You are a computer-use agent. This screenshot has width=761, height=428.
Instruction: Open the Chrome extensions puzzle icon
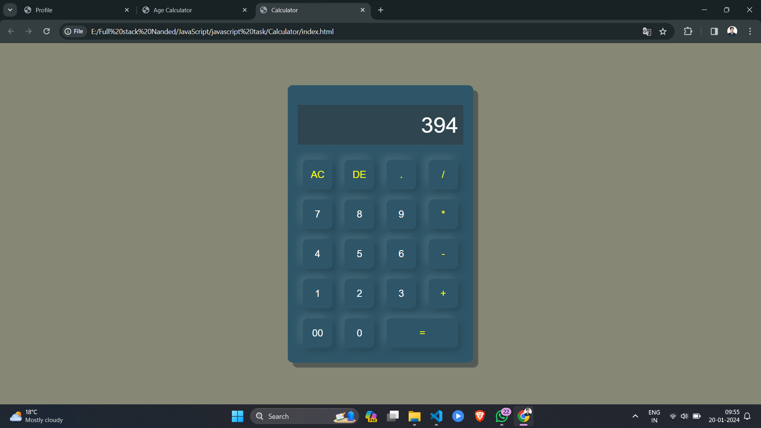688,31
